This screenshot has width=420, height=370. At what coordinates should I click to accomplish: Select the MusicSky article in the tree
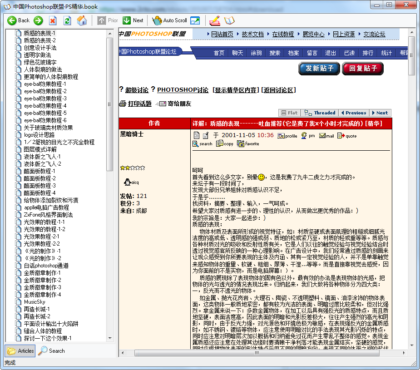pos(35,302)
